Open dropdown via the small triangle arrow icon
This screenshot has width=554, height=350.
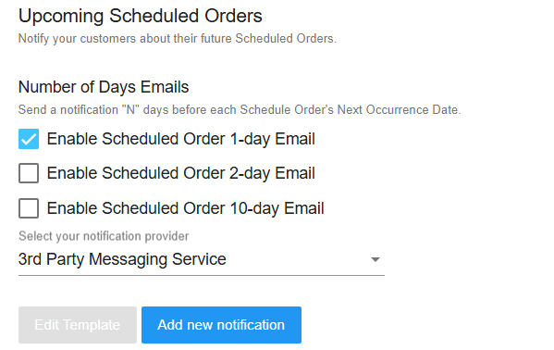coord(375,260)
